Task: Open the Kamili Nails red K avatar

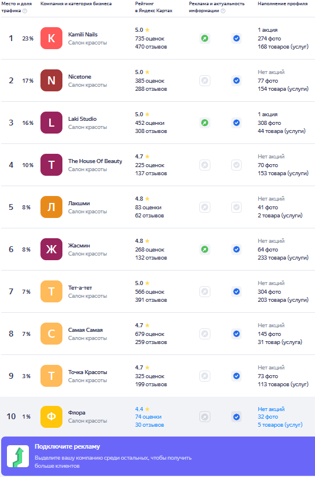Action: tap(51, 38)
